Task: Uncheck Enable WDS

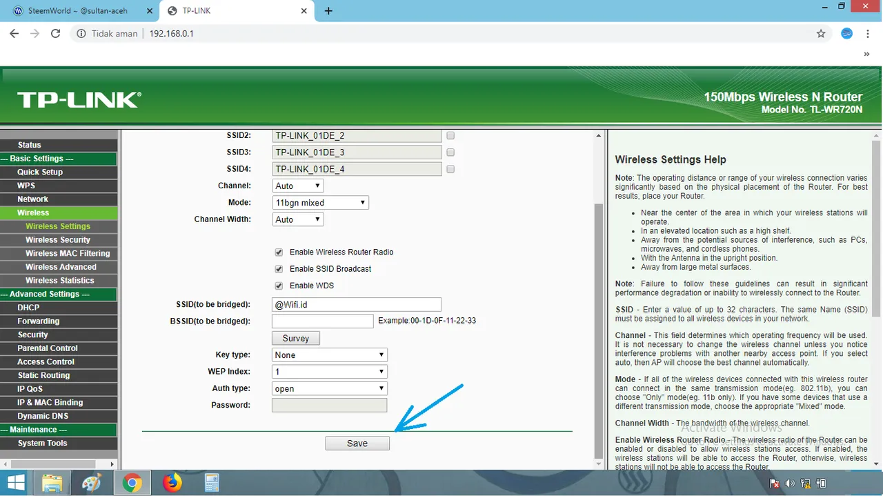Action: click(x=279, y=286)
